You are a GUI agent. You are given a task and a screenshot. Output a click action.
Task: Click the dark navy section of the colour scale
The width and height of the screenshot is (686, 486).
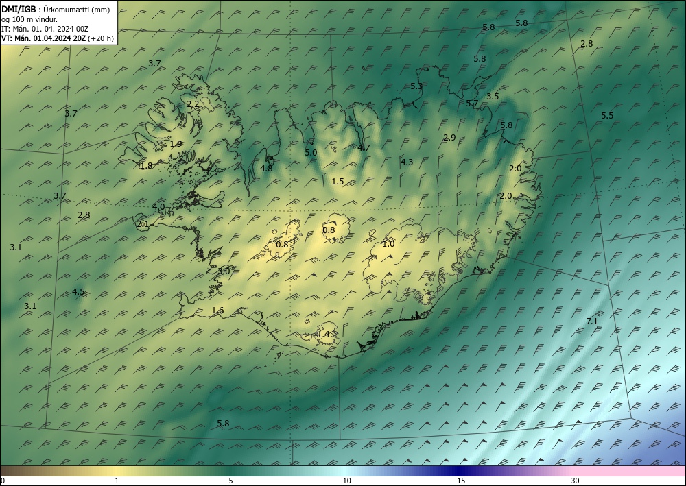[x=460, y=471]
